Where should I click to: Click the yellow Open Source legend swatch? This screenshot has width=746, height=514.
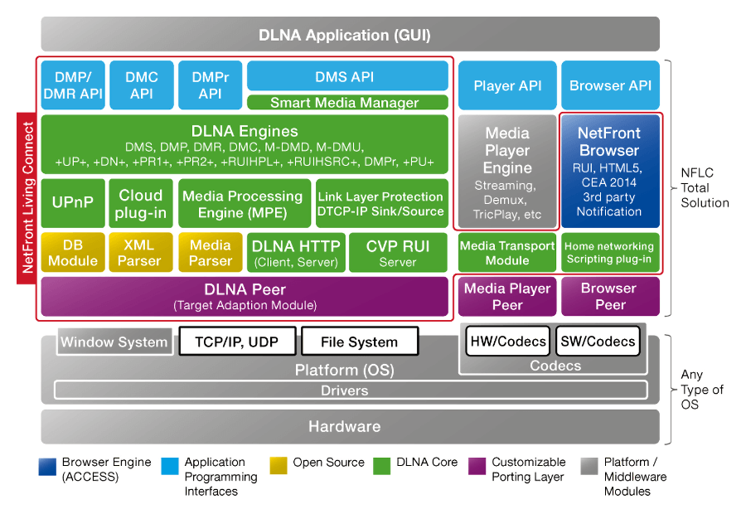(279, 463)
